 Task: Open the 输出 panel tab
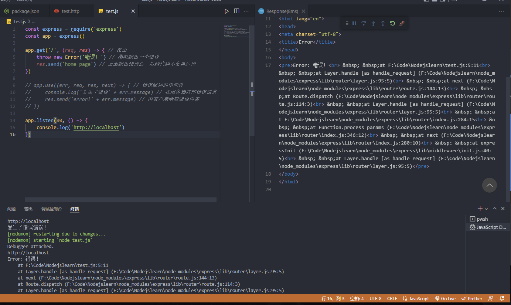(28, 209)
